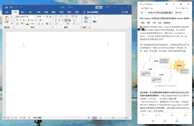The width and height of the screenshot is (194, 126).
Task: Switch to the 引用 tab
Action: tap(46, 12)
